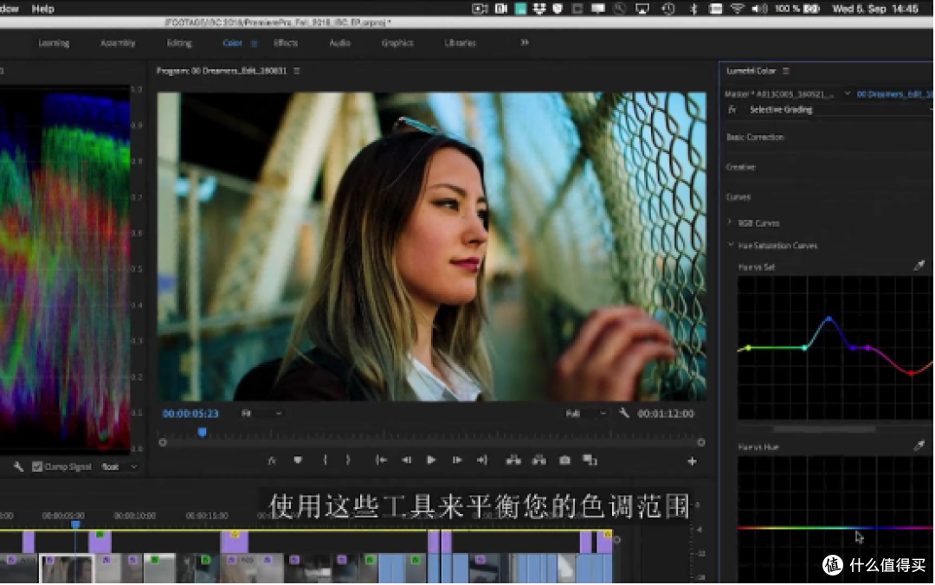Viewport: 935px width, 585px height.
Task: Open the button editor plus icon
Action: tap(692, 461)
